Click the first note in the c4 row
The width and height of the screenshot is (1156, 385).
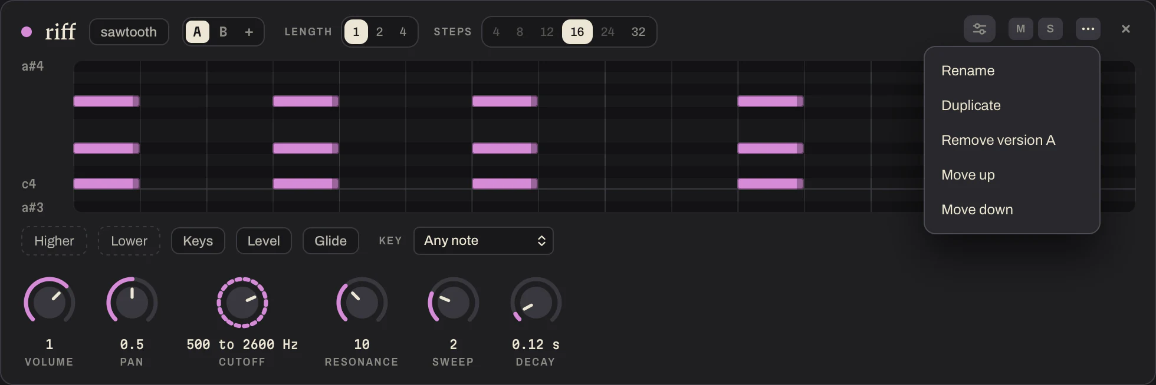(106, 184)
